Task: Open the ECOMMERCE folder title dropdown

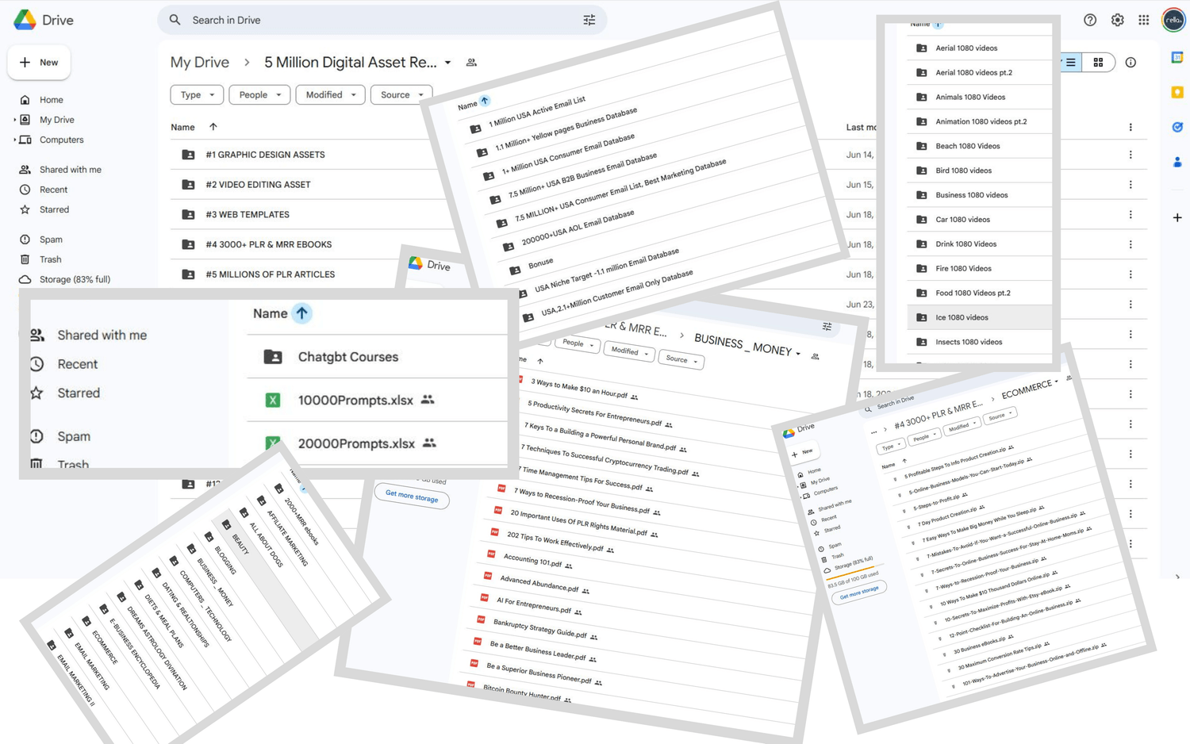Action: [x=1056, y=382]
